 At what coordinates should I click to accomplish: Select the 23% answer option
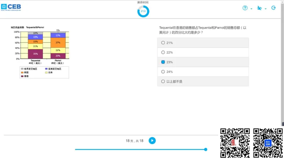click(203, 62)
